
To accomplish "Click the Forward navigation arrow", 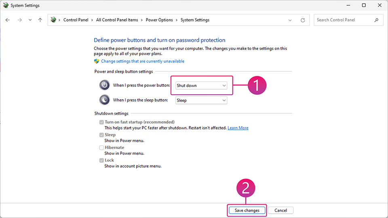I will [19, 20].
